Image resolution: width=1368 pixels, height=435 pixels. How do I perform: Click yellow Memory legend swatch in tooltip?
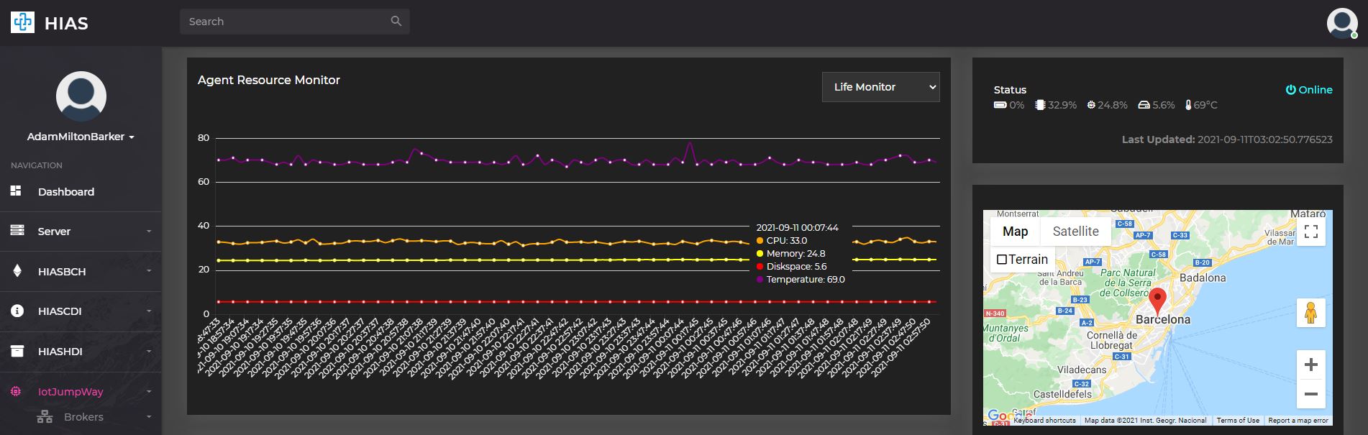click(x=760, y=254)
